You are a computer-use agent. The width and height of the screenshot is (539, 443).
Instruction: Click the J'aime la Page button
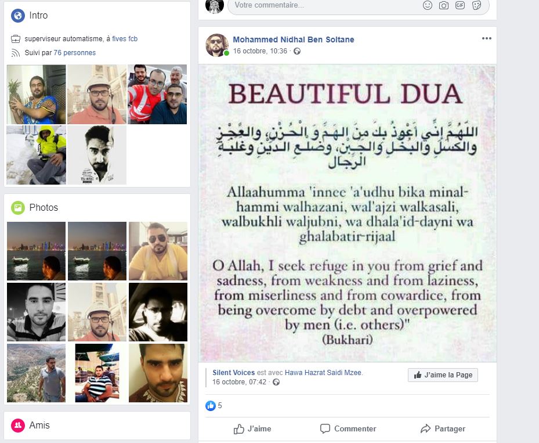[x=443, y=375]
